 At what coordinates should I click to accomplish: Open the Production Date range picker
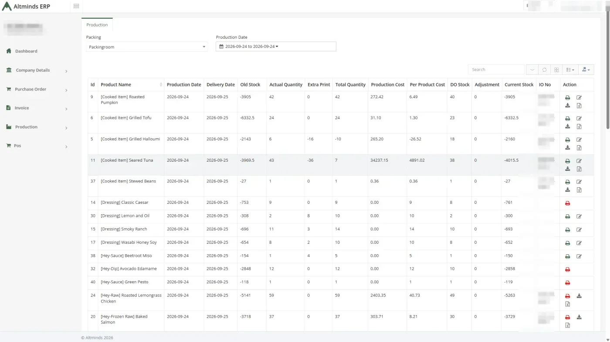(x=276, y=46)
